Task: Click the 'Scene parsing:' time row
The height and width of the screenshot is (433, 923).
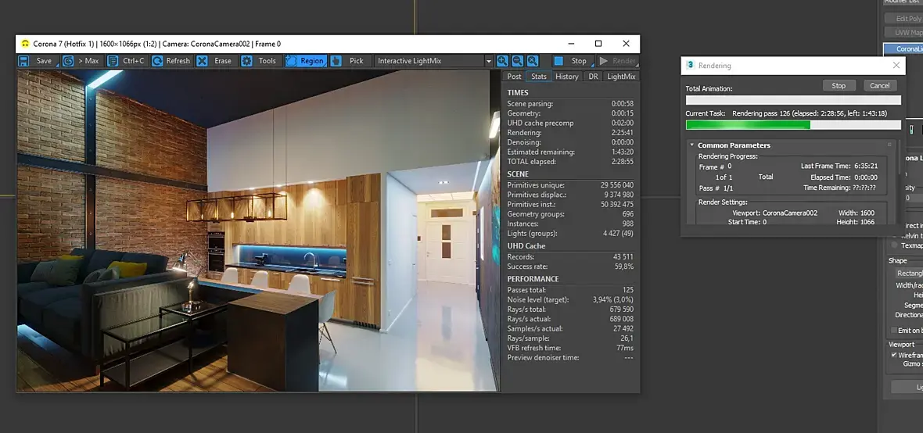Action: tap(569, 103)
